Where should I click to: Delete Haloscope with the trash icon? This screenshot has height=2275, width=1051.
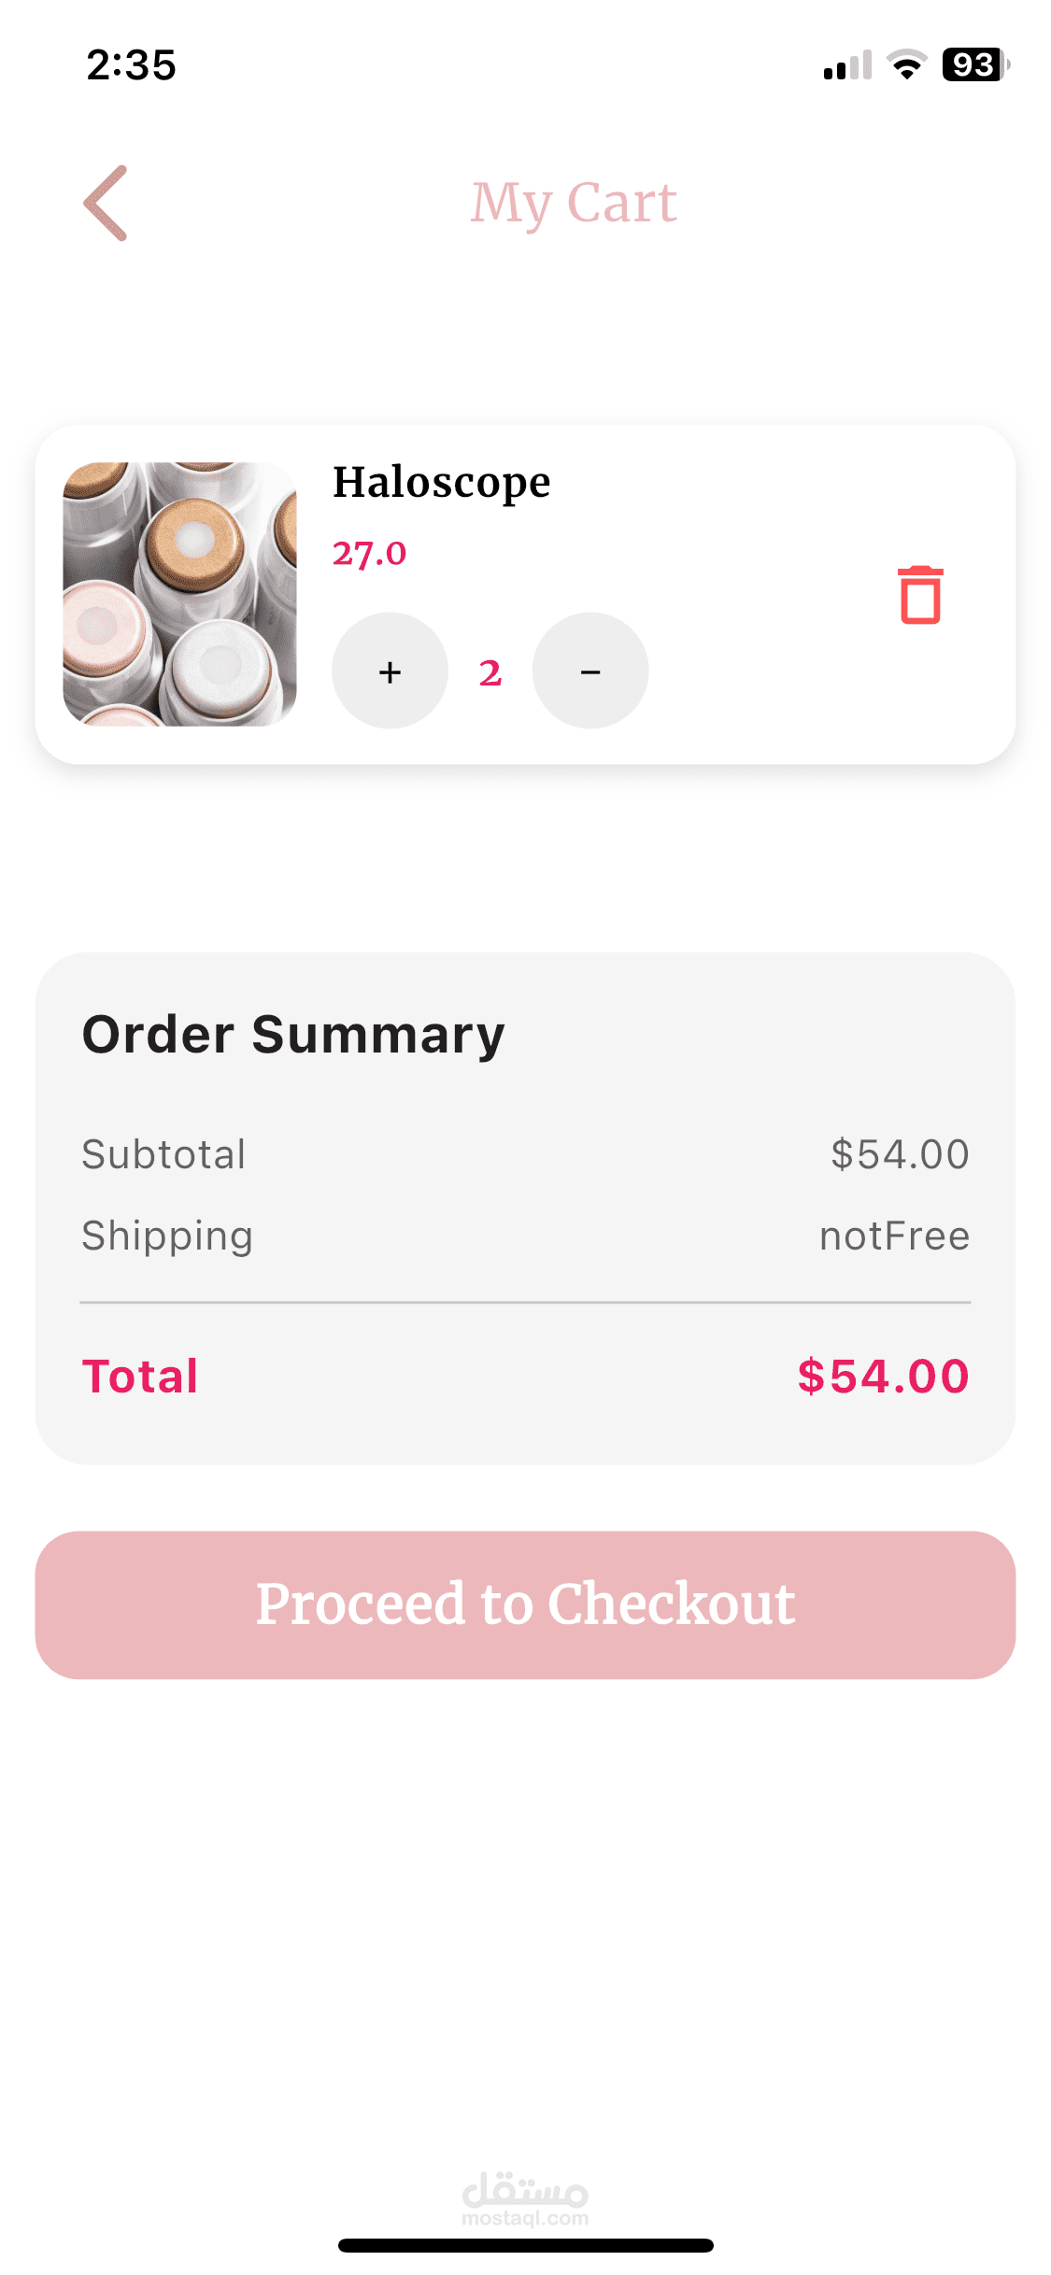coord(920,595)
